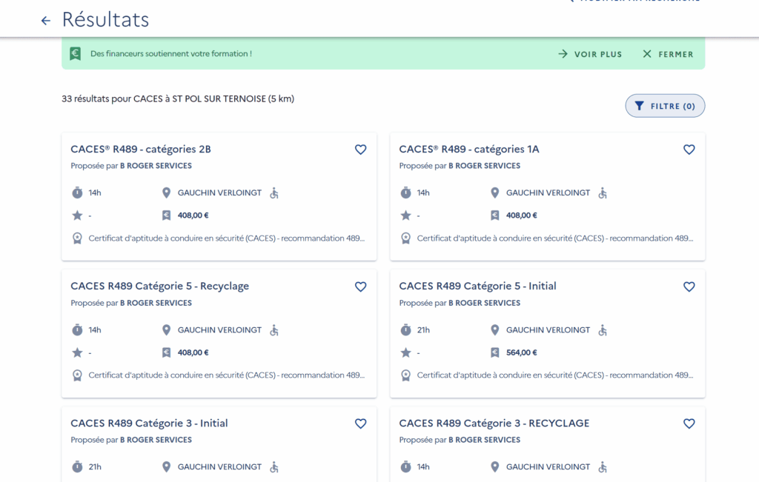
Task: Click the duration clock icon in catégories 1A card
Action: (405, 193)
